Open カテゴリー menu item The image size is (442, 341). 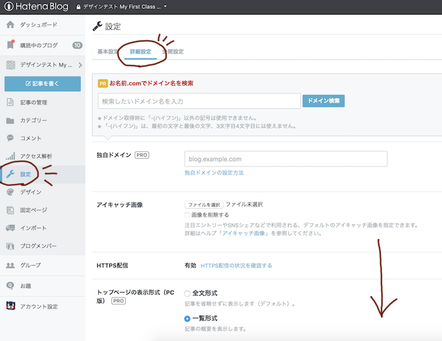coord(42,120)
